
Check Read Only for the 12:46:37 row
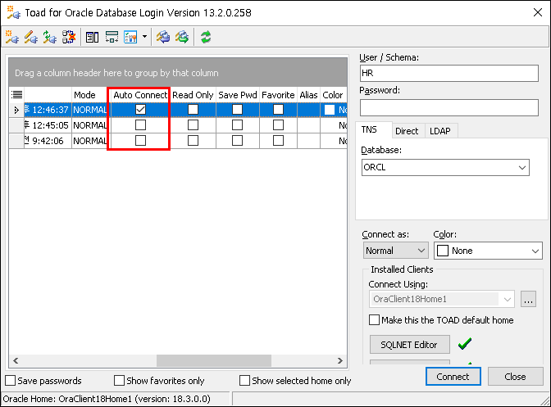[x=193, y=110]
